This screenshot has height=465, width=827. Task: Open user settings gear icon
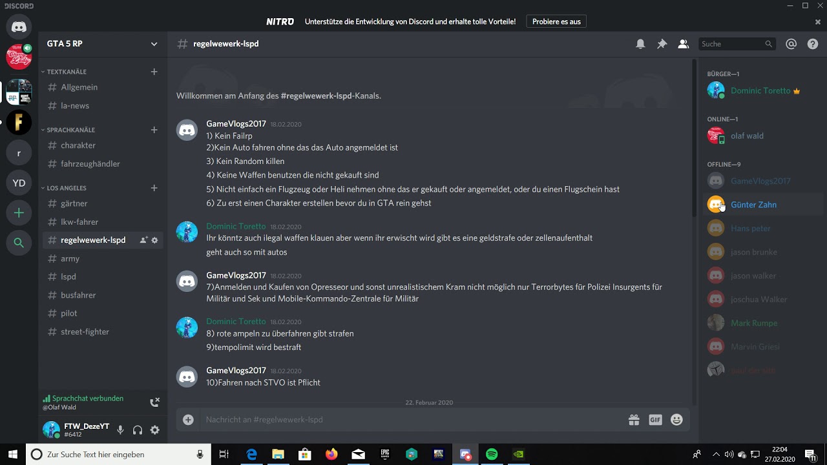[x=155, y=430]
